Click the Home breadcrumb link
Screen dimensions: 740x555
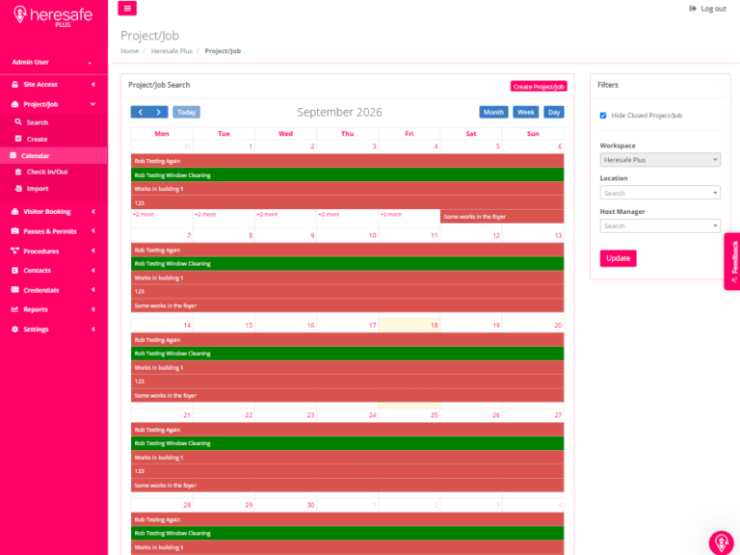(x=130, y=51)
